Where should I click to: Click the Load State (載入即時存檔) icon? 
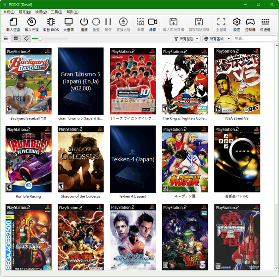pyautogui.click(x=173, y=22)
